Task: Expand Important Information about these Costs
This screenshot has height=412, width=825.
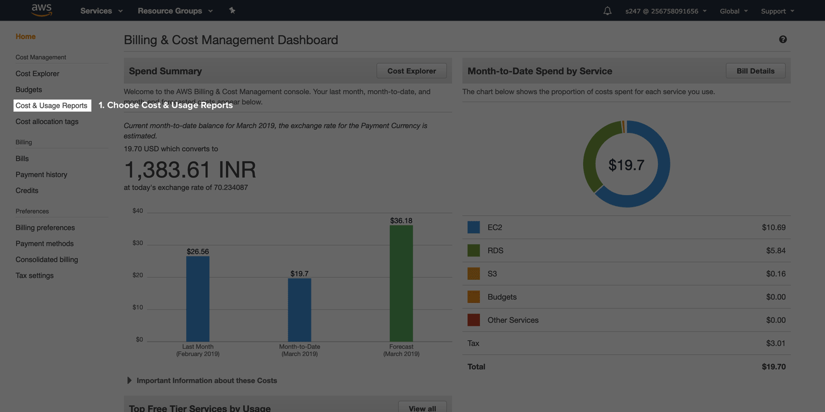Action: (206, 381)
